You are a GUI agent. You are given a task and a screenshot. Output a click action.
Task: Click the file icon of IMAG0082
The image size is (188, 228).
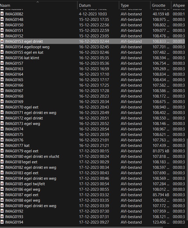[x=2, y=14]
